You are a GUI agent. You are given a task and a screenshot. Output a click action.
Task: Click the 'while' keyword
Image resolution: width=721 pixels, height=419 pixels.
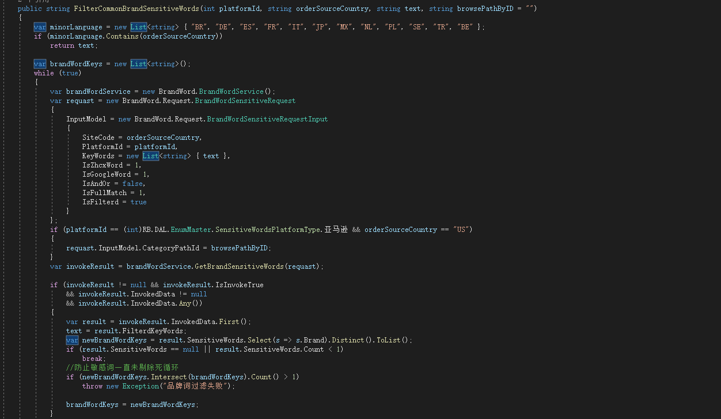pyautogui.click(x=44, y=73)
